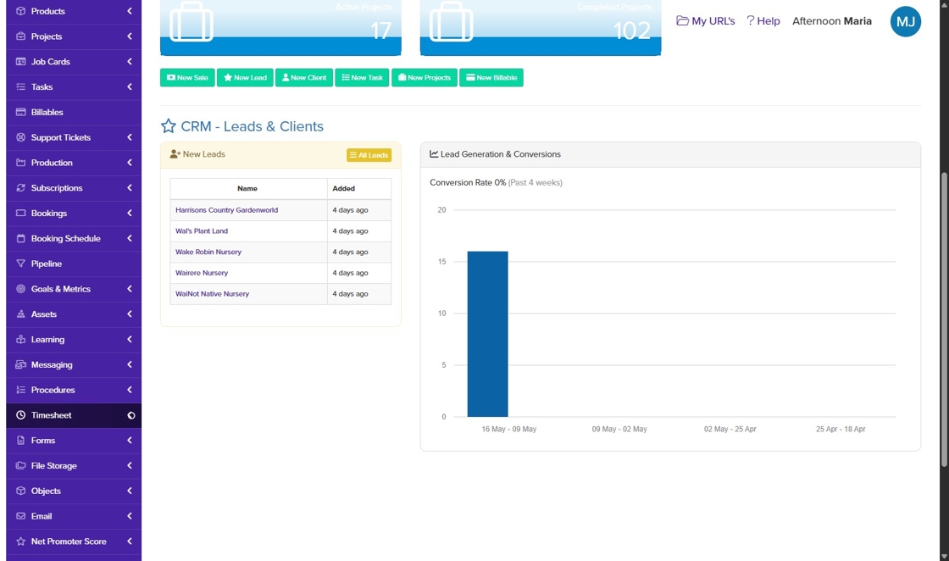Click the All Leads yellow button
949x561 pixels.
[x=369, y=155]
